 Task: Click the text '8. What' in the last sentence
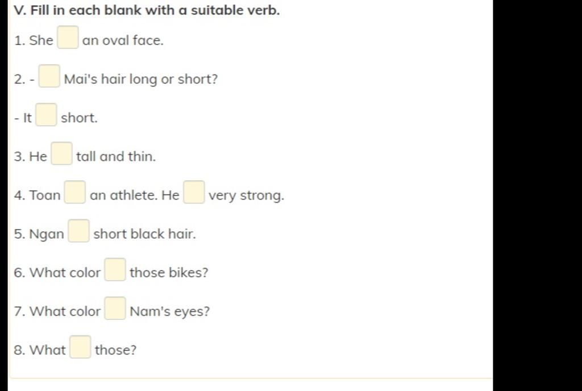point(40,350)
